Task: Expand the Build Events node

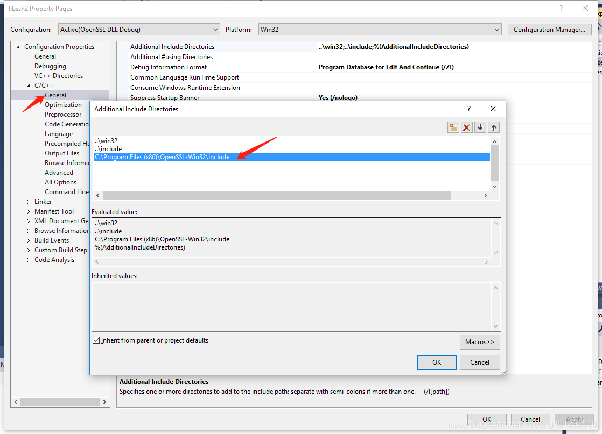Action: (x=28, y=240)
